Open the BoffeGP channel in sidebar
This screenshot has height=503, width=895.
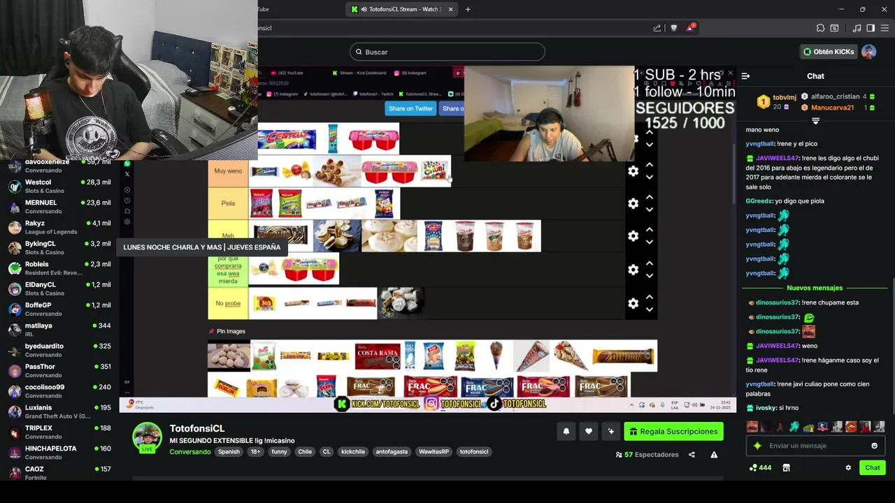pos(59,309)
